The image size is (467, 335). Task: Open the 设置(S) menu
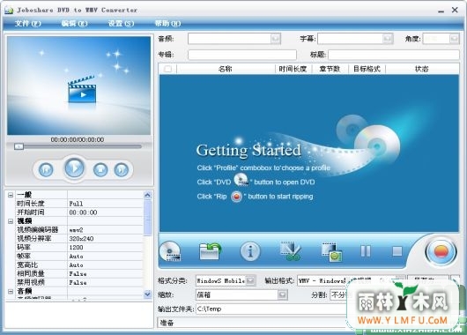pyautogui.click(x=121, y=23)
